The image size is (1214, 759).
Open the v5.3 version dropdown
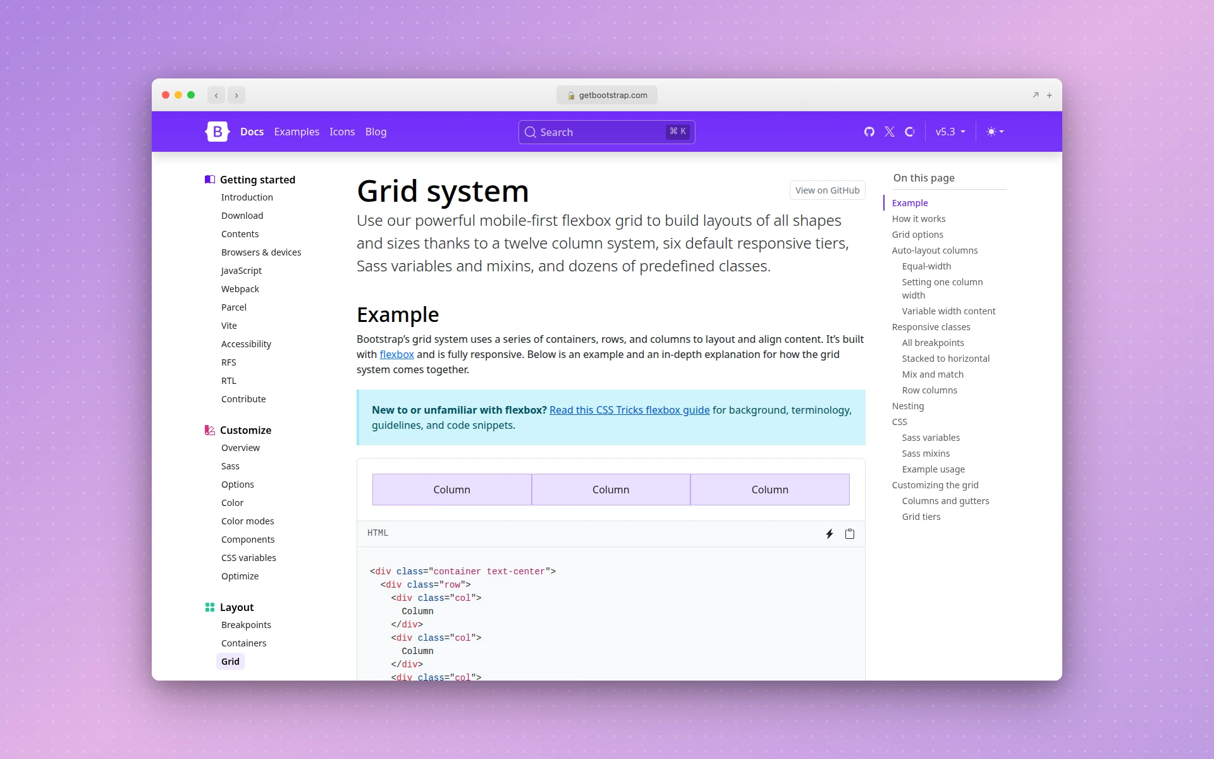tap(950, 132)
